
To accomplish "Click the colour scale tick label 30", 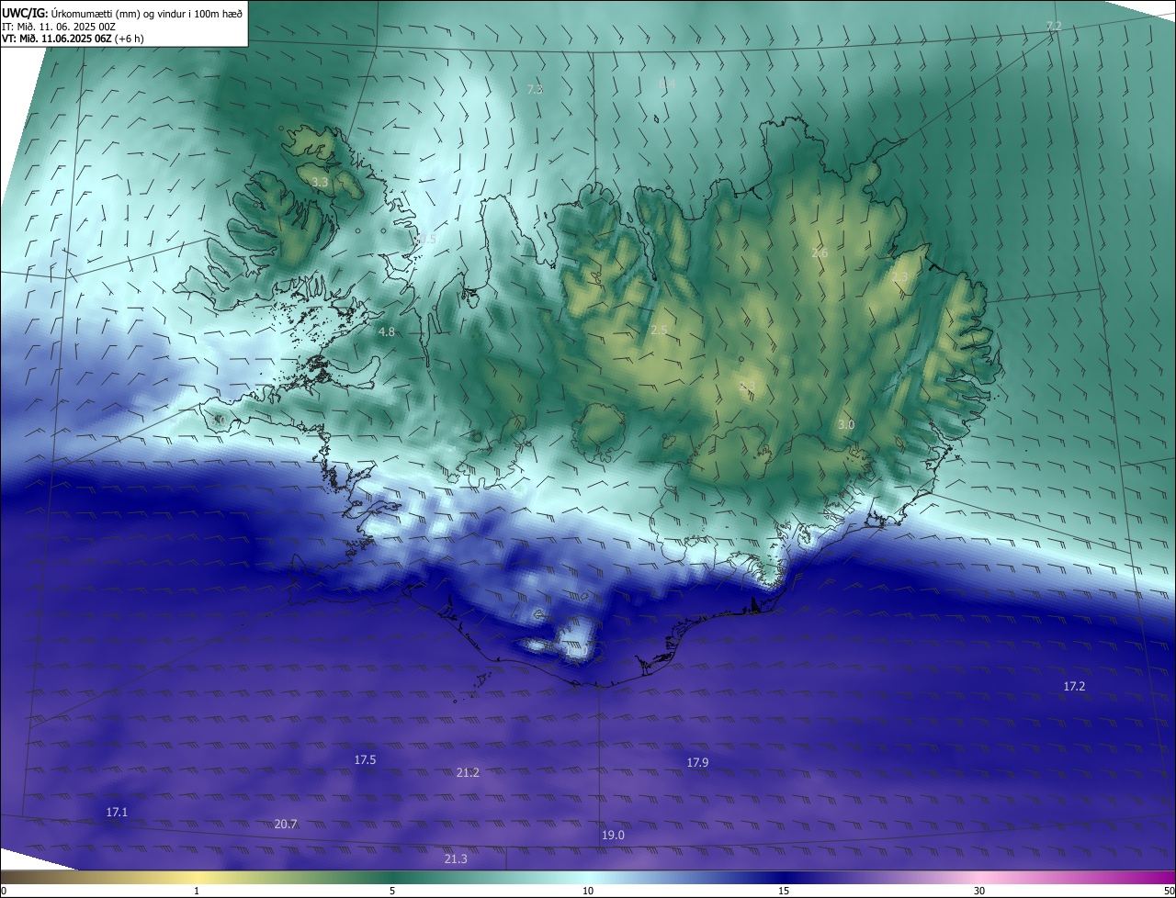I will 979,891.
